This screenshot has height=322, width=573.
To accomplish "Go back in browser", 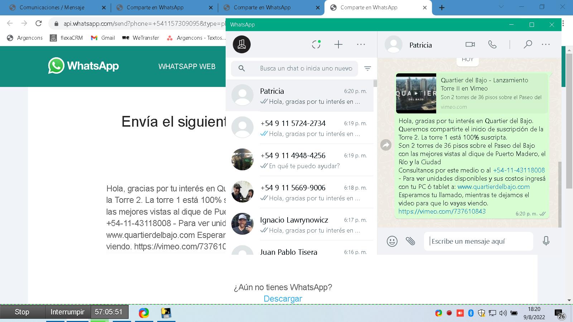I will tap(10, 23).
